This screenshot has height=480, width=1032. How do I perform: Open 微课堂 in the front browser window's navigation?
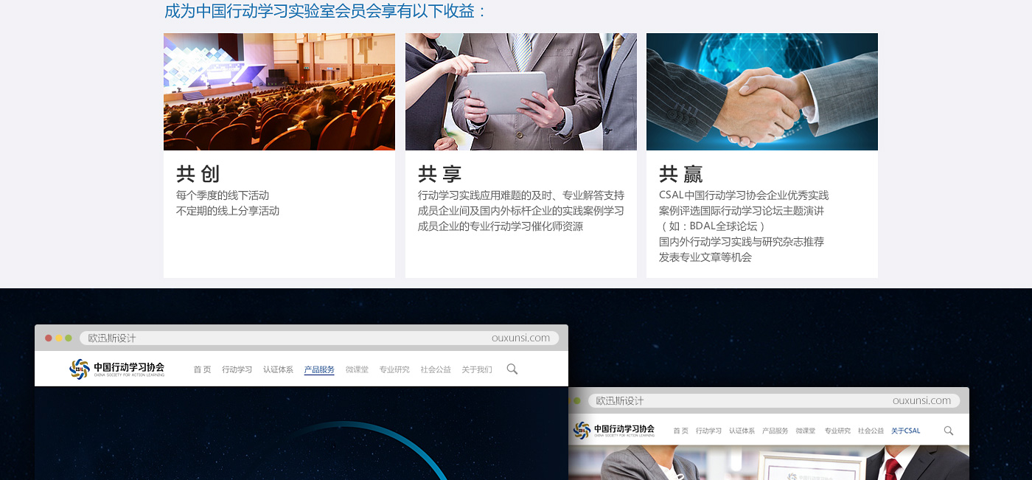pos(357,369)
